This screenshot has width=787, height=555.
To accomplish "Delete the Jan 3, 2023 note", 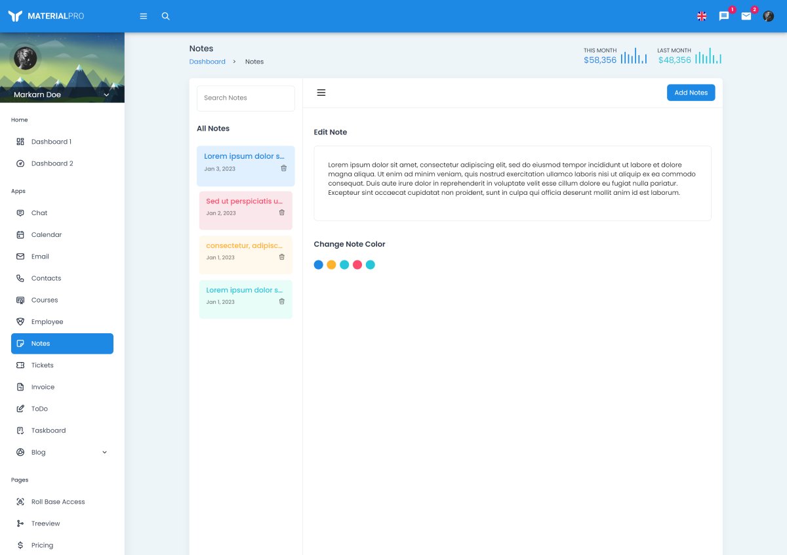I will (283, 169).
